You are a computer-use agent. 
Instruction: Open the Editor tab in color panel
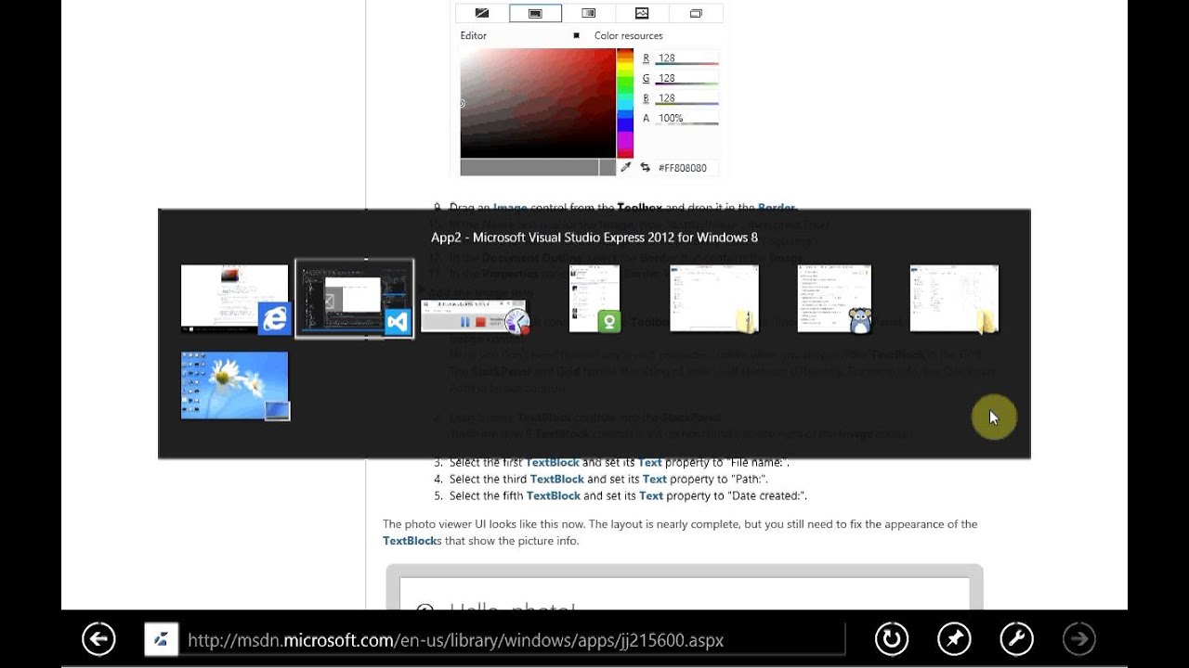(x=474, y=35)
